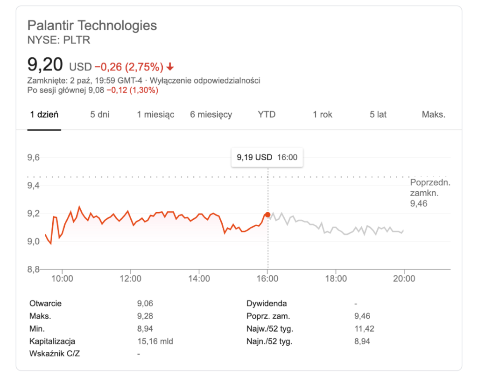Click the 'Najw./52 tyg.' row label
Image resolution: width=478 pixels, height=383 pixels.
click(270, 329)
